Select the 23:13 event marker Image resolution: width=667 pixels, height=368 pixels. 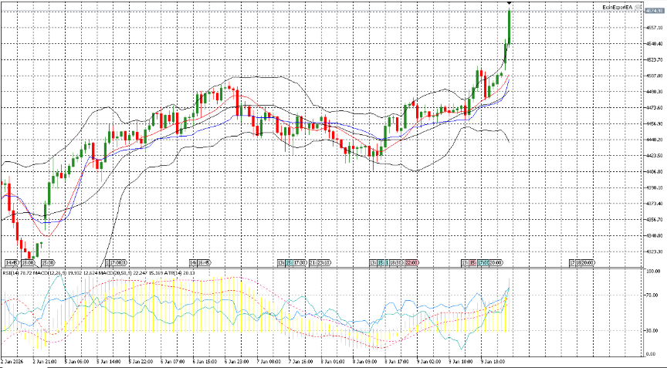[324, 262]
